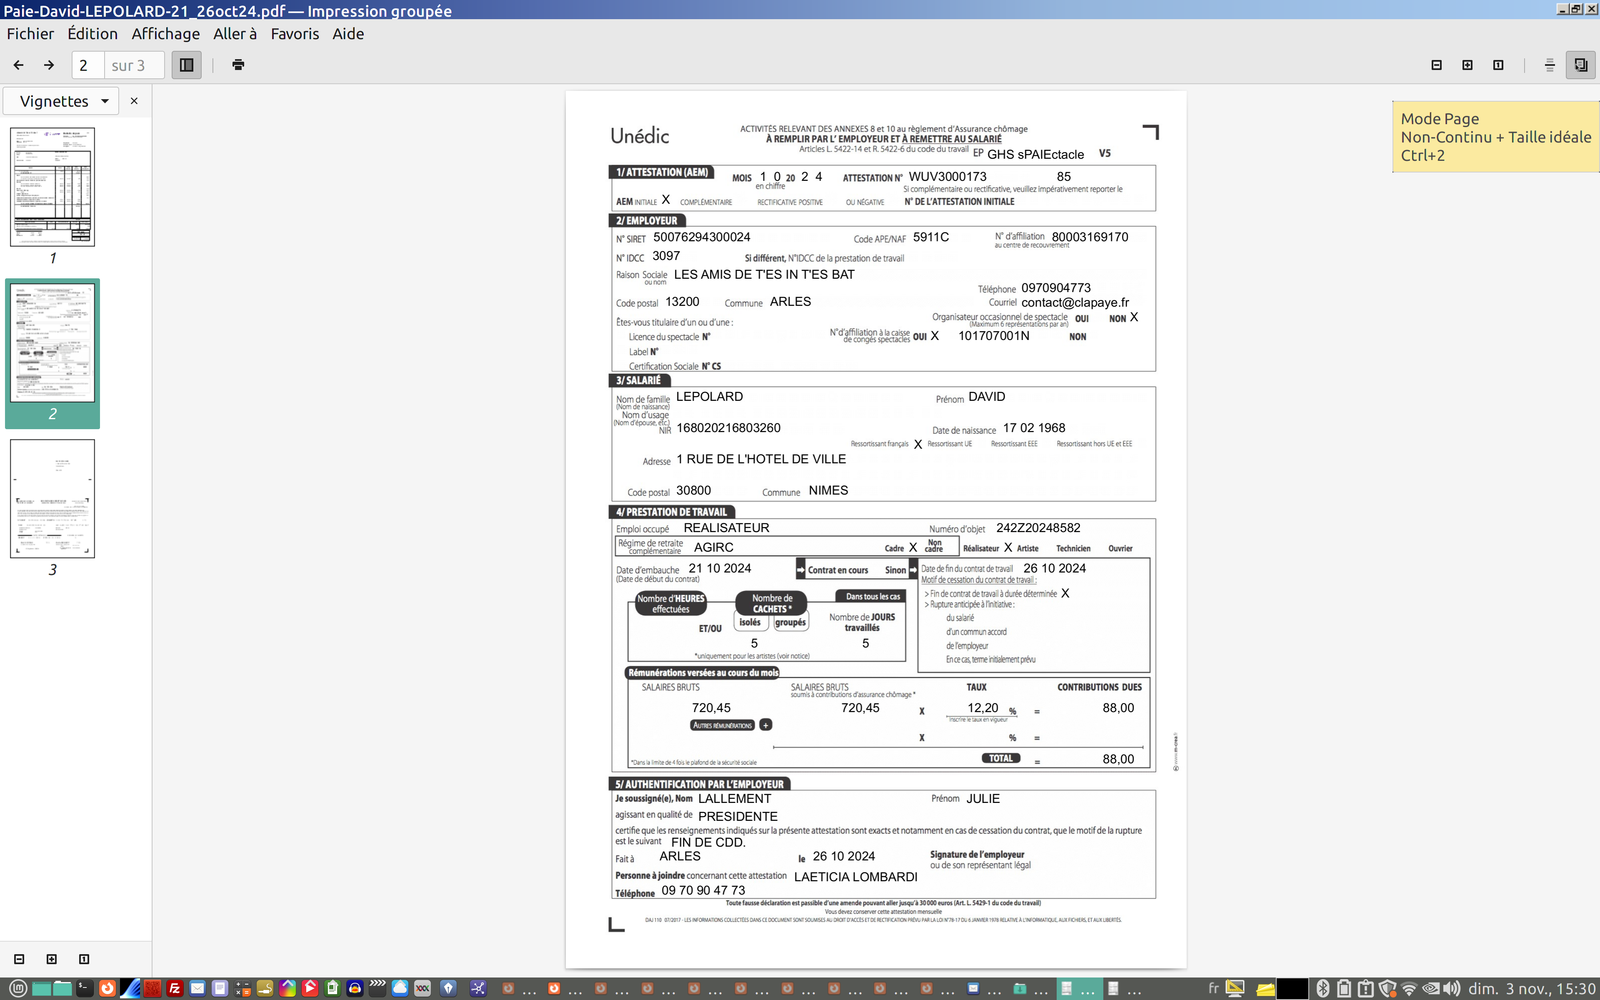Click the printer icon in toolbar
The width and height of the screenshot is (1600, 1000).
point(238,65)
